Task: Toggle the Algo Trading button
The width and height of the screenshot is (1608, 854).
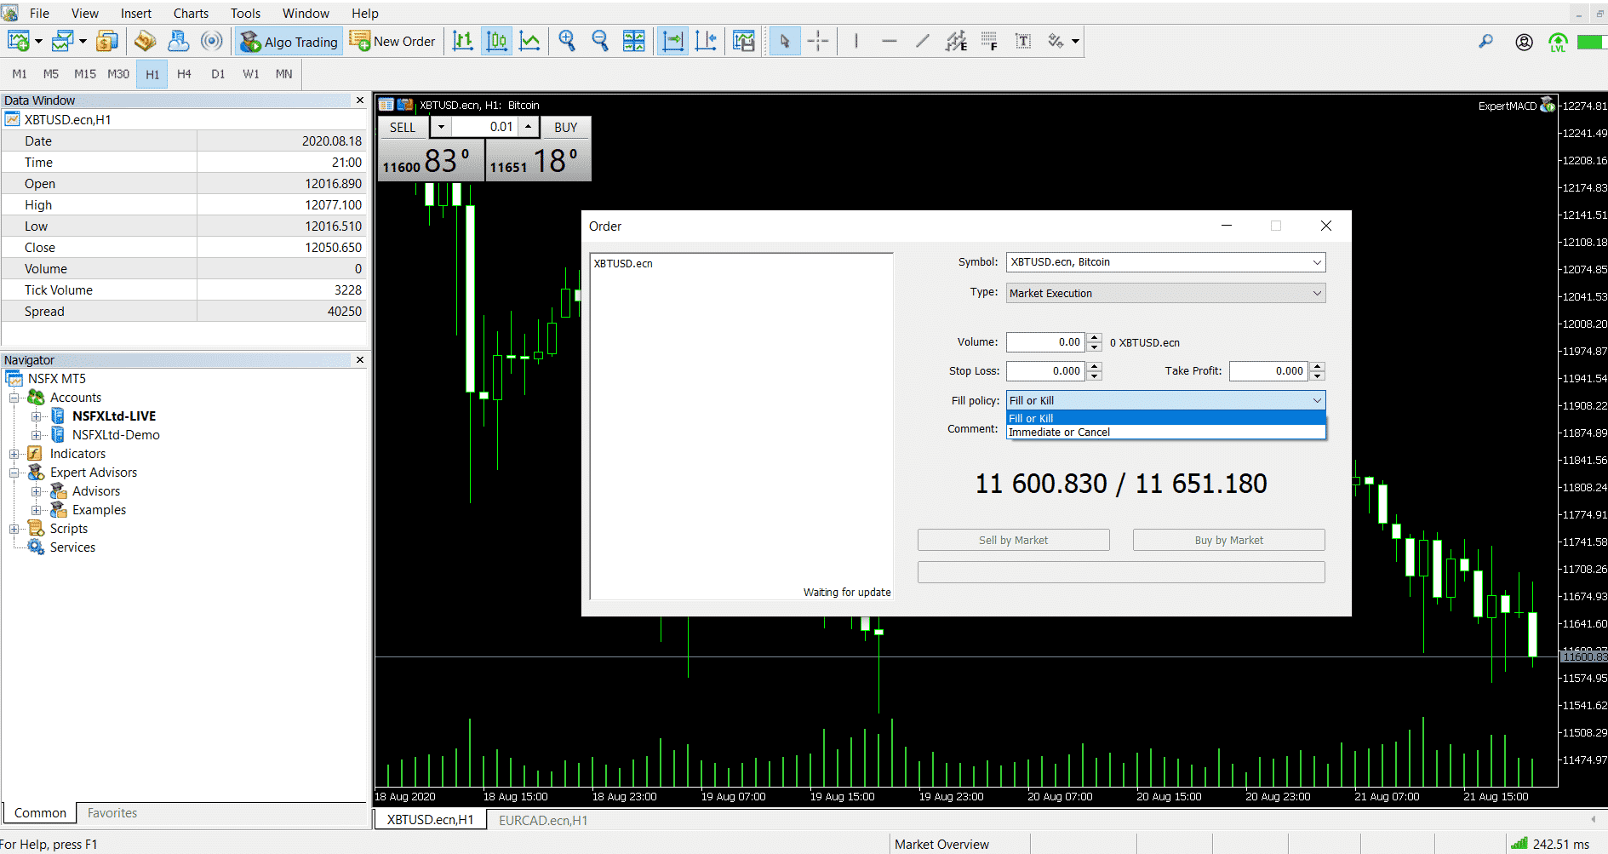Action: coord(289,41)
